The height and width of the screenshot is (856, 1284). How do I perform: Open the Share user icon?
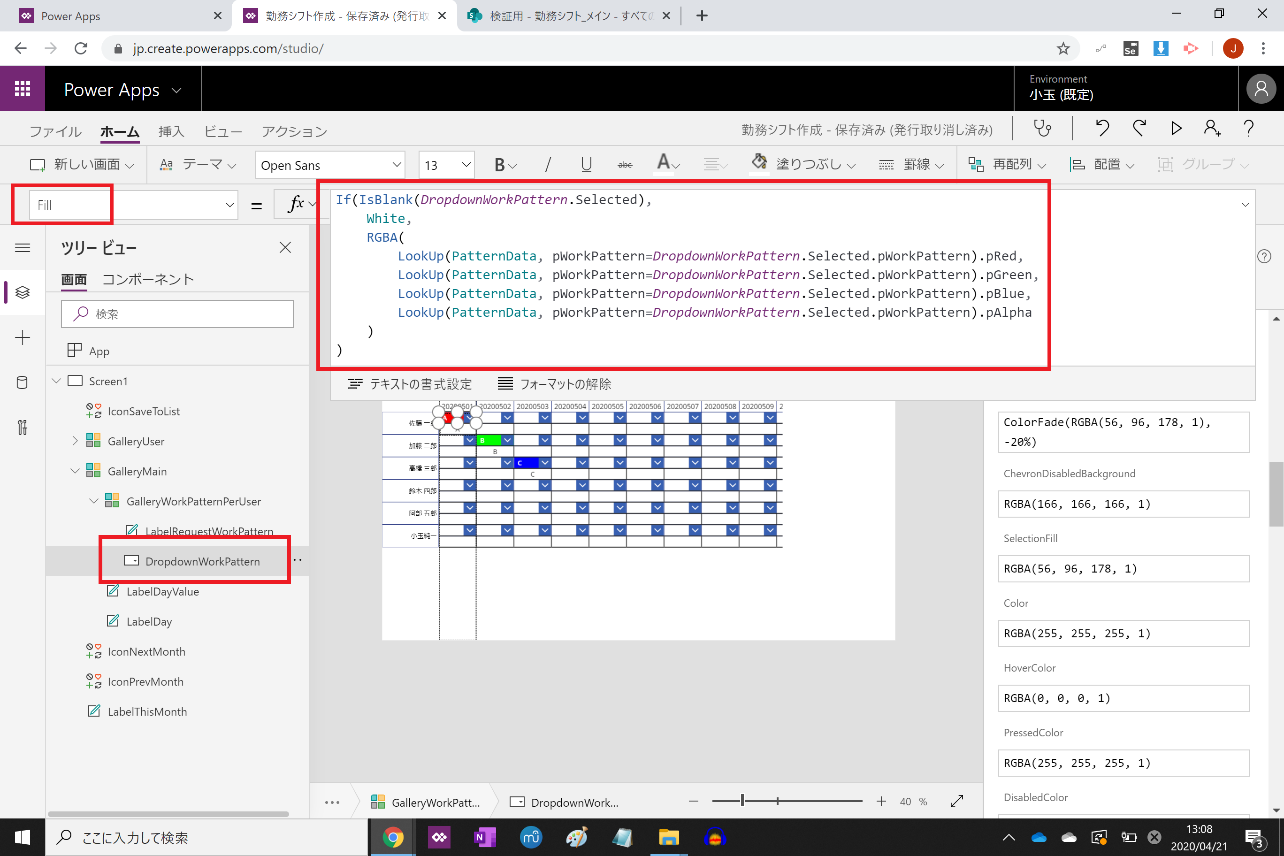pyautogui.click(x=1212, y=129)
